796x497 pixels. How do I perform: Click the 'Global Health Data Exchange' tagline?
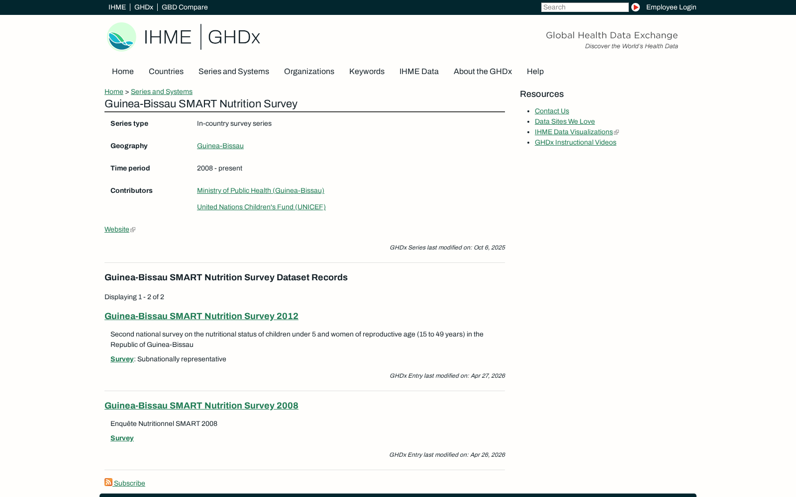coord(612,35)
